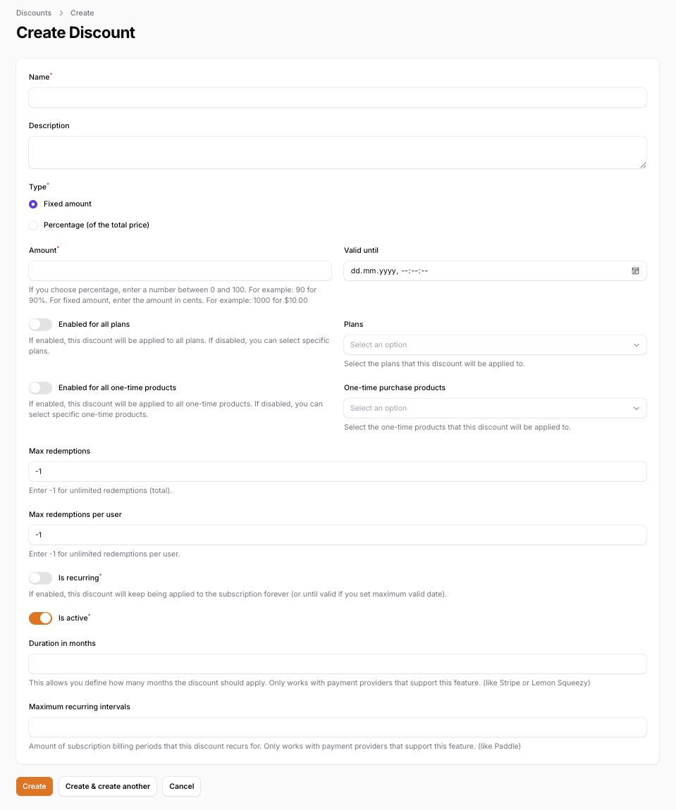Open the One-time purchase products dropdown
Image resolution: width=676 pixels, height=810 pixels.
[x=495, y=408]
